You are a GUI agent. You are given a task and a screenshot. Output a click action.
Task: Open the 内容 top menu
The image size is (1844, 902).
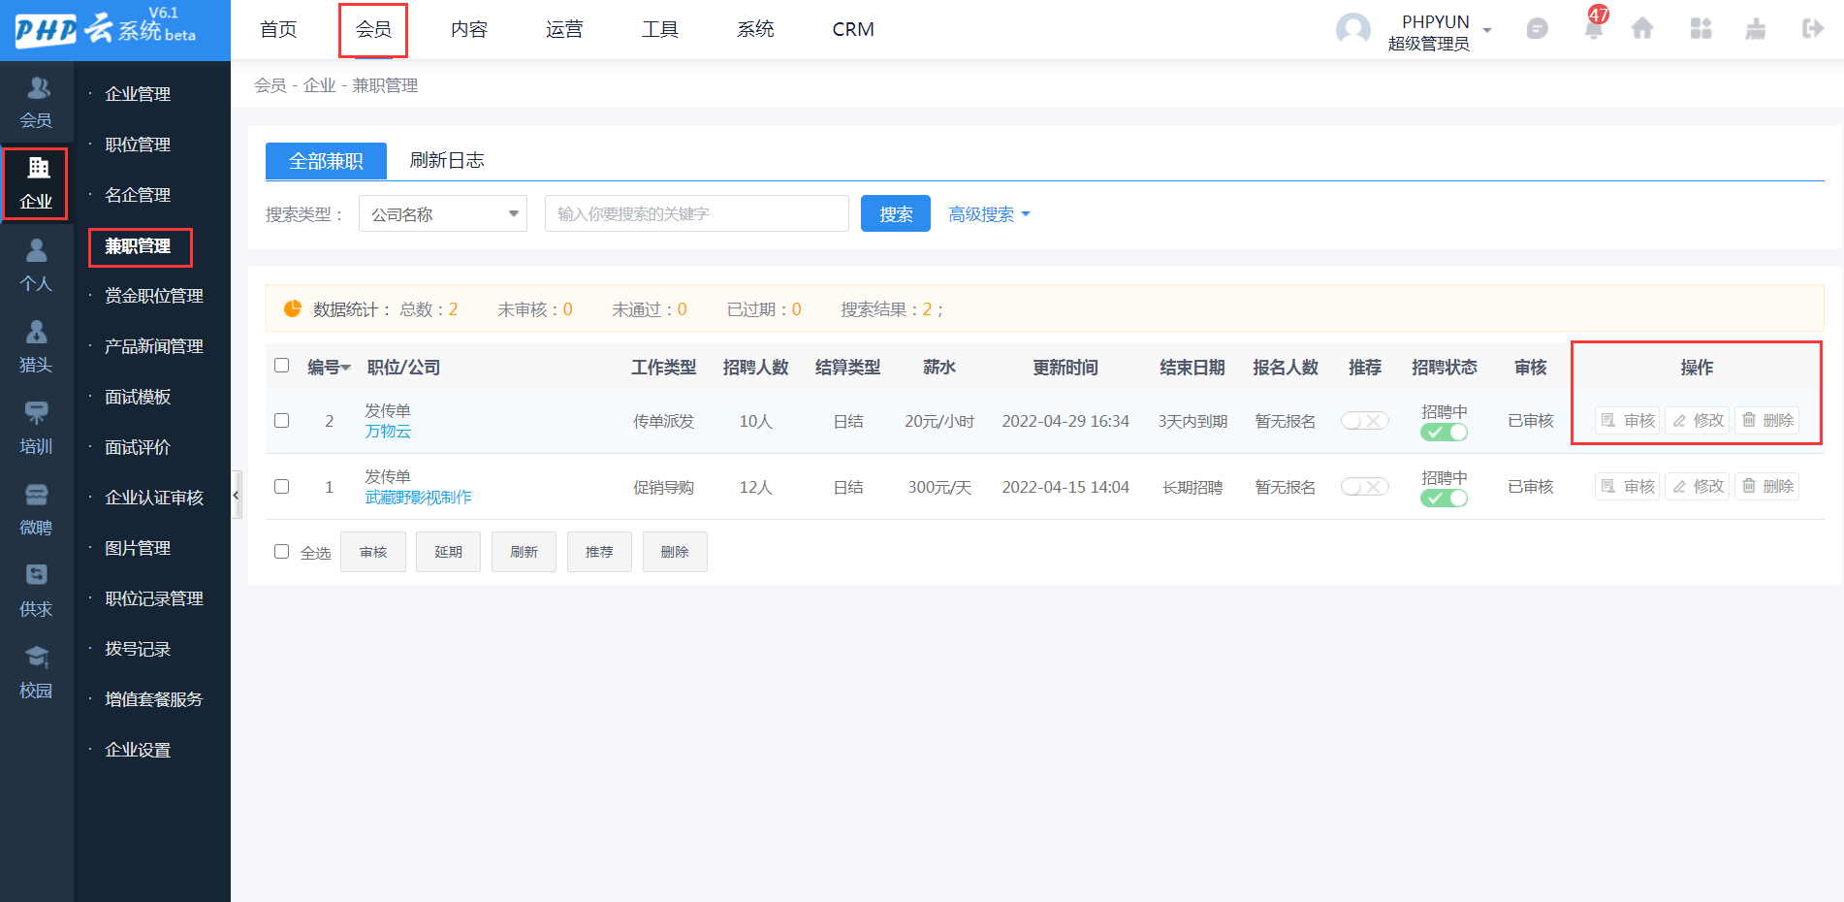(469, 29)
